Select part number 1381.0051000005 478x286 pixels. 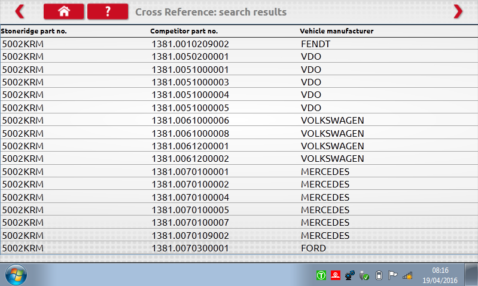[190, 107]
